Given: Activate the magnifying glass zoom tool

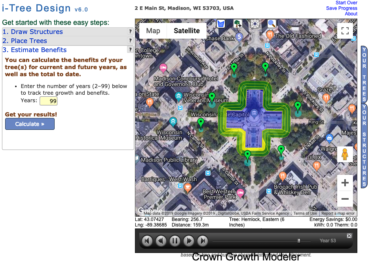Looking at the screenshot, I should (271, 24).
